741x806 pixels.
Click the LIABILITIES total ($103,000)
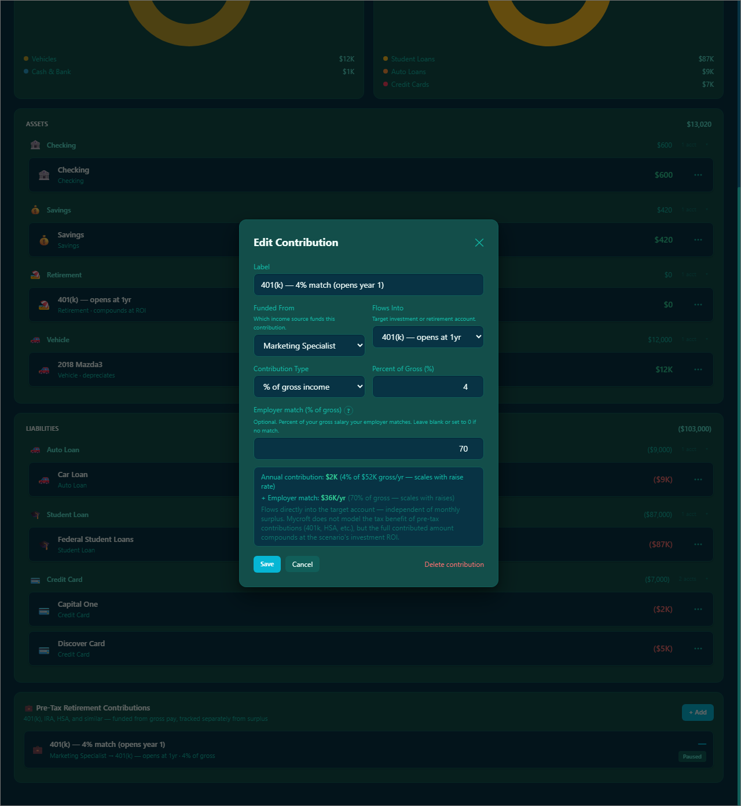point(695,429)
